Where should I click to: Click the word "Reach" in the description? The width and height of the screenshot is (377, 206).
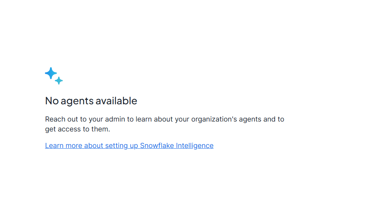click(x=55, y=119)
